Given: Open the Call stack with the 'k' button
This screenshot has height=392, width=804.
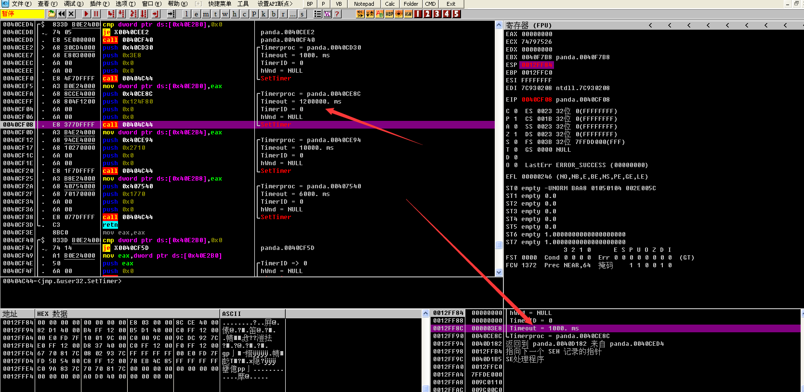Looking at the screenshot, I should click(x=264, y=13).
